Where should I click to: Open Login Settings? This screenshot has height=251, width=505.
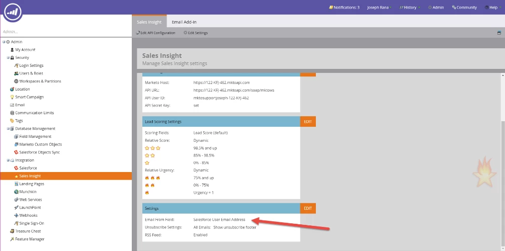[x=31, y=65]
